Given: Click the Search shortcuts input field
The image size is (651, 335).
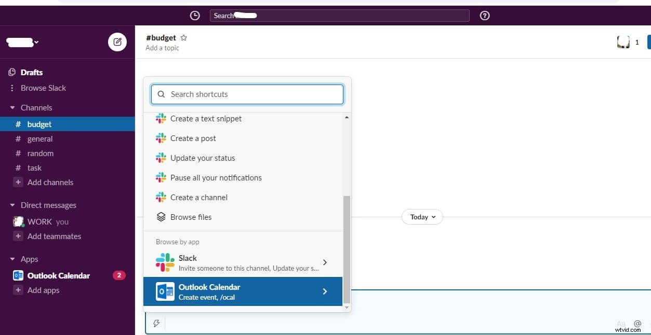Looking at the screenshot, I should [247, 94].
